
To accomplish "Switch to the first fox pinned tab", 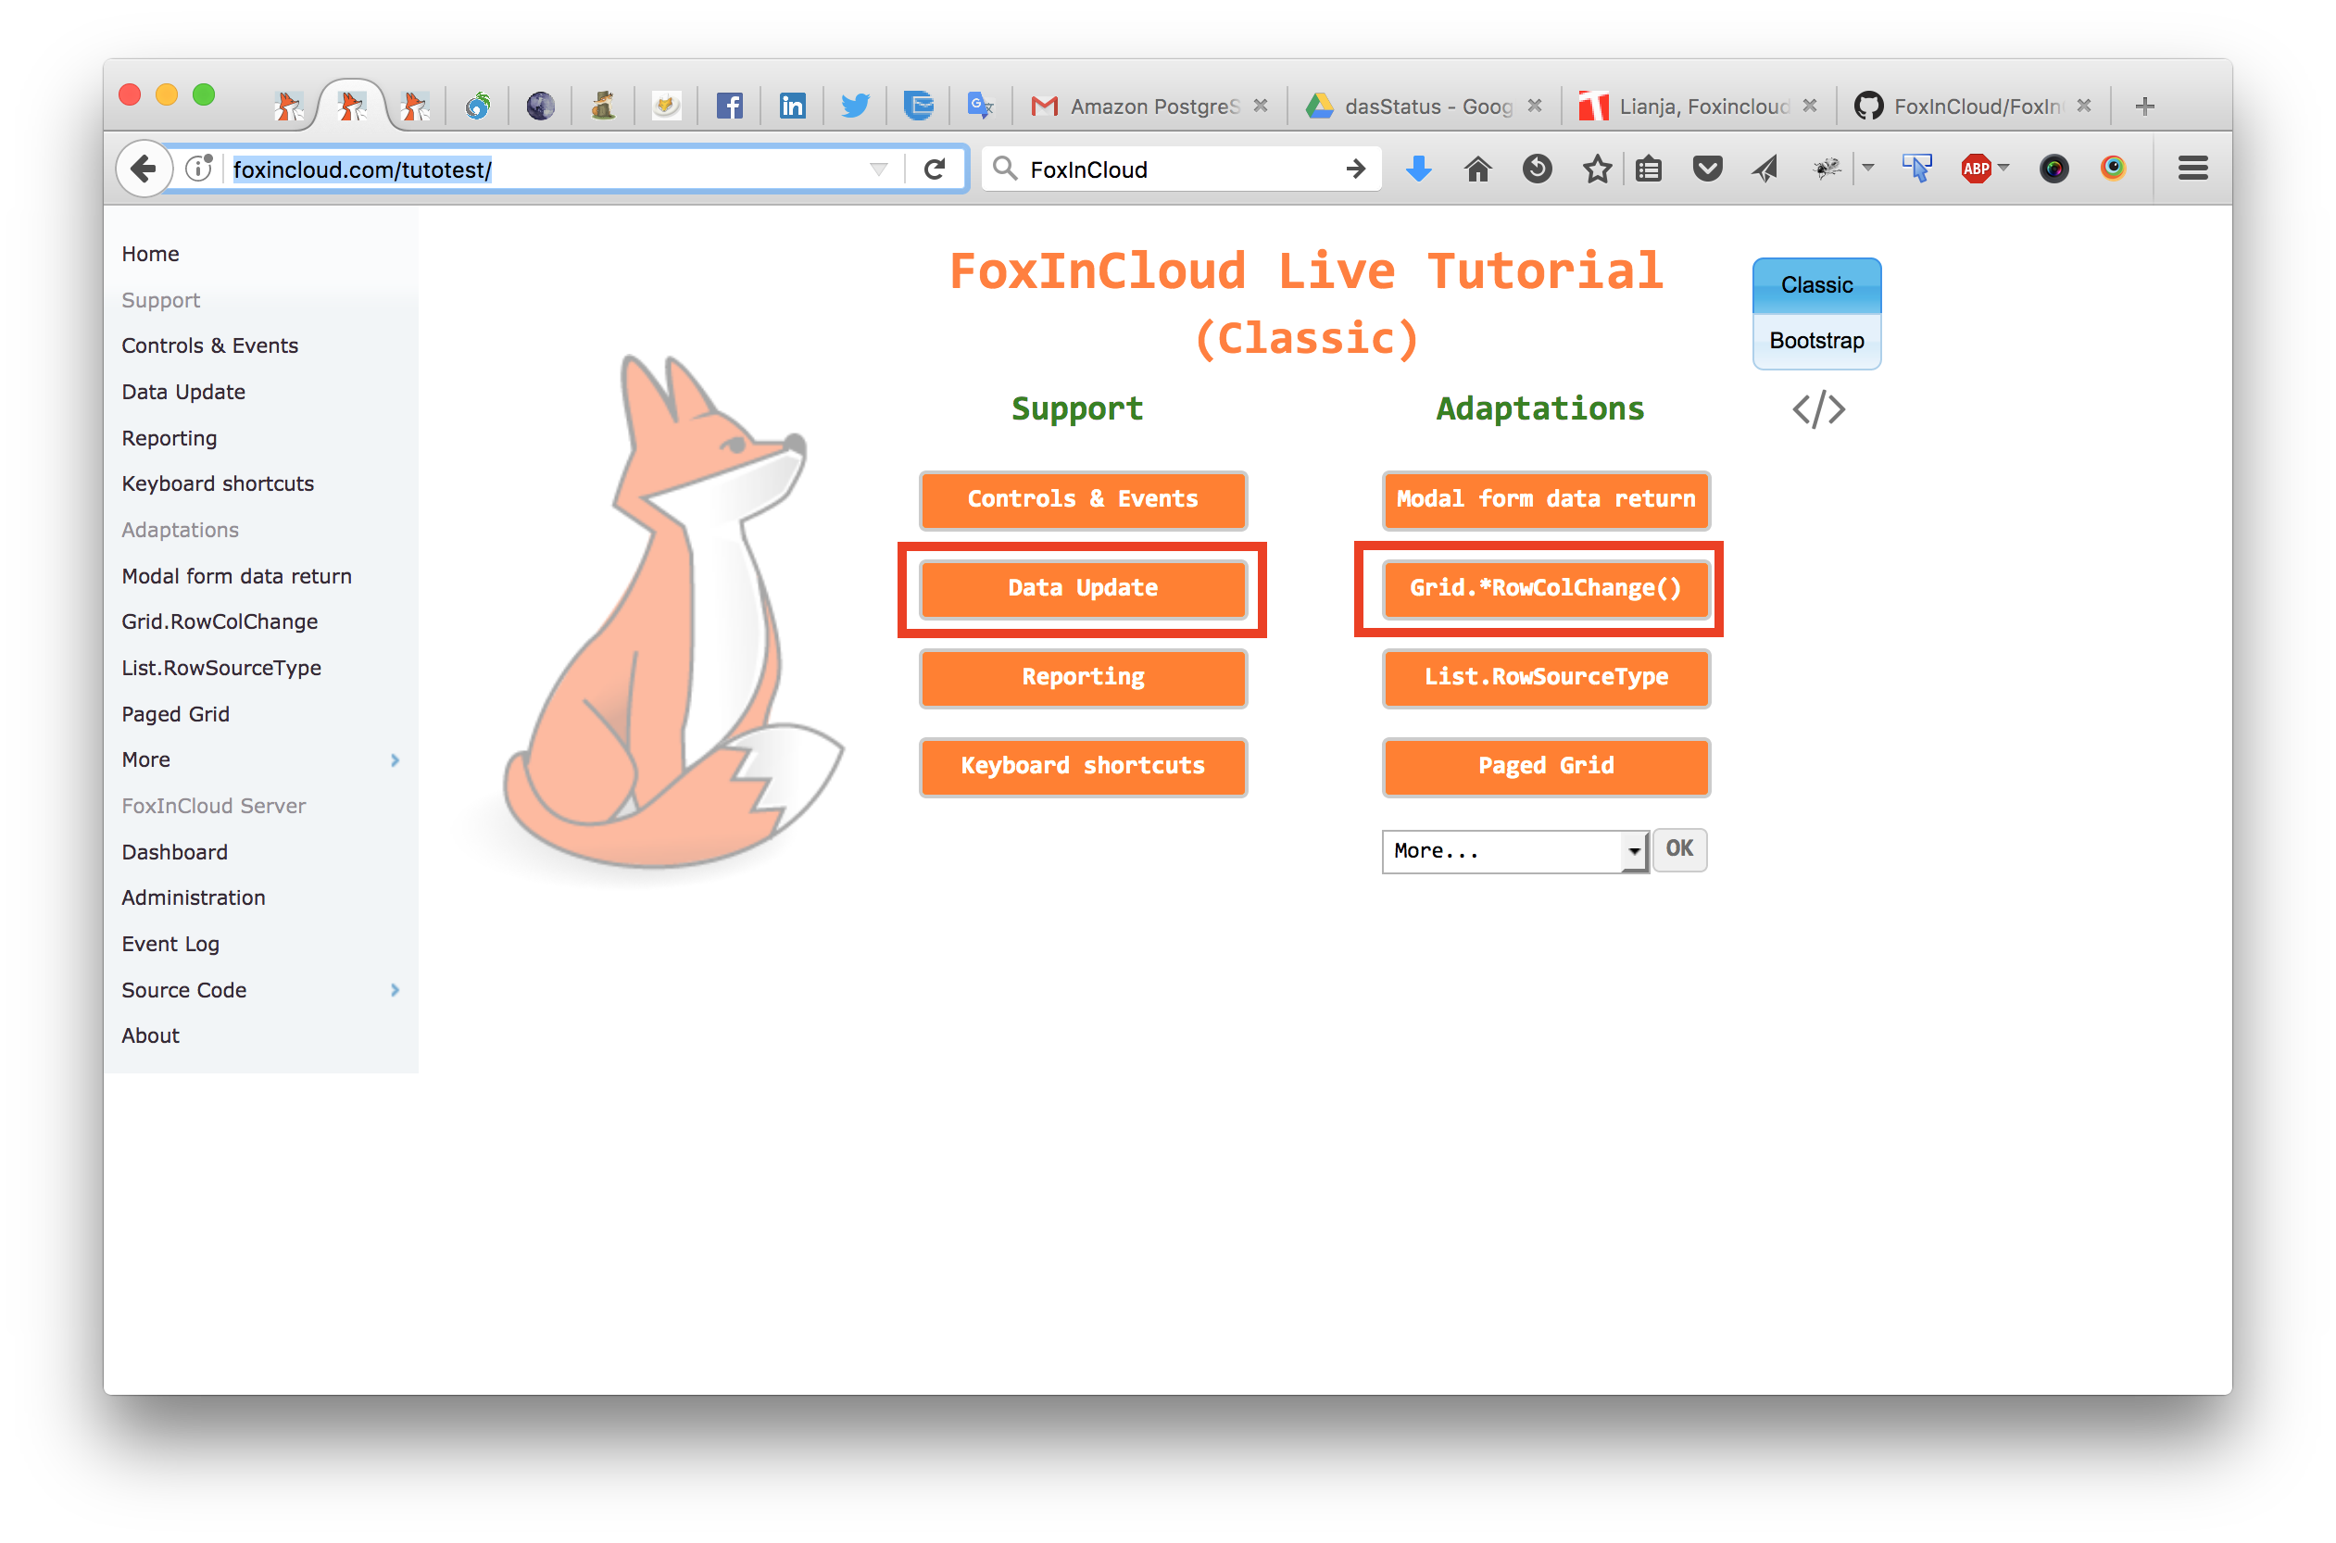I will pos(288,106).
